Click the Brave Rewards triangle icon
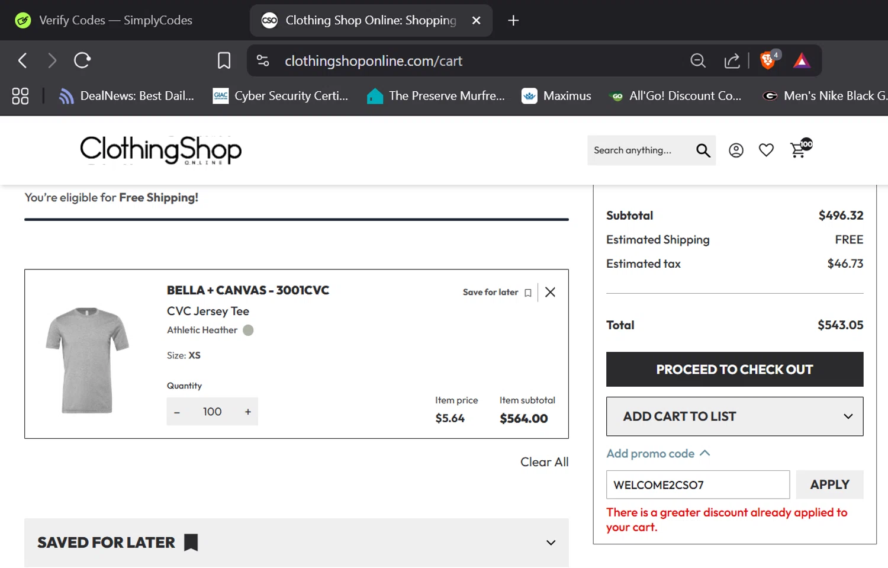 [x=802, y=60]
